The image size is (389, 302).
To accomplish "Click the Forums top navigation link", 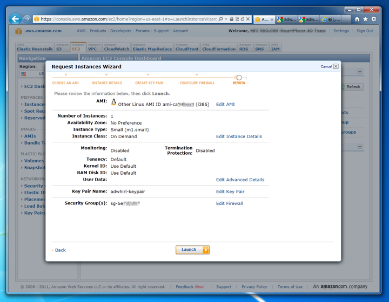I will click(143, 31).
